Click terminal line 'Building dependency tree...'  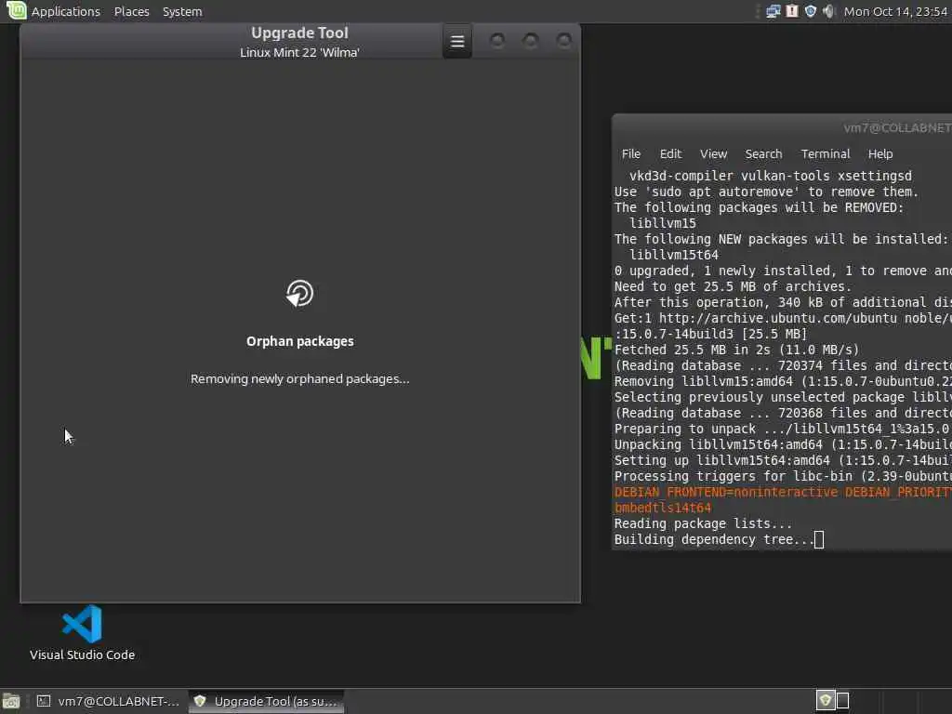(714, 539)
